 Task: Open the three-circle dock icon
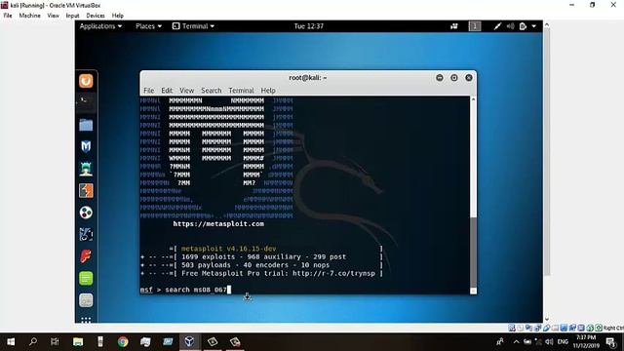pos(86,213)
